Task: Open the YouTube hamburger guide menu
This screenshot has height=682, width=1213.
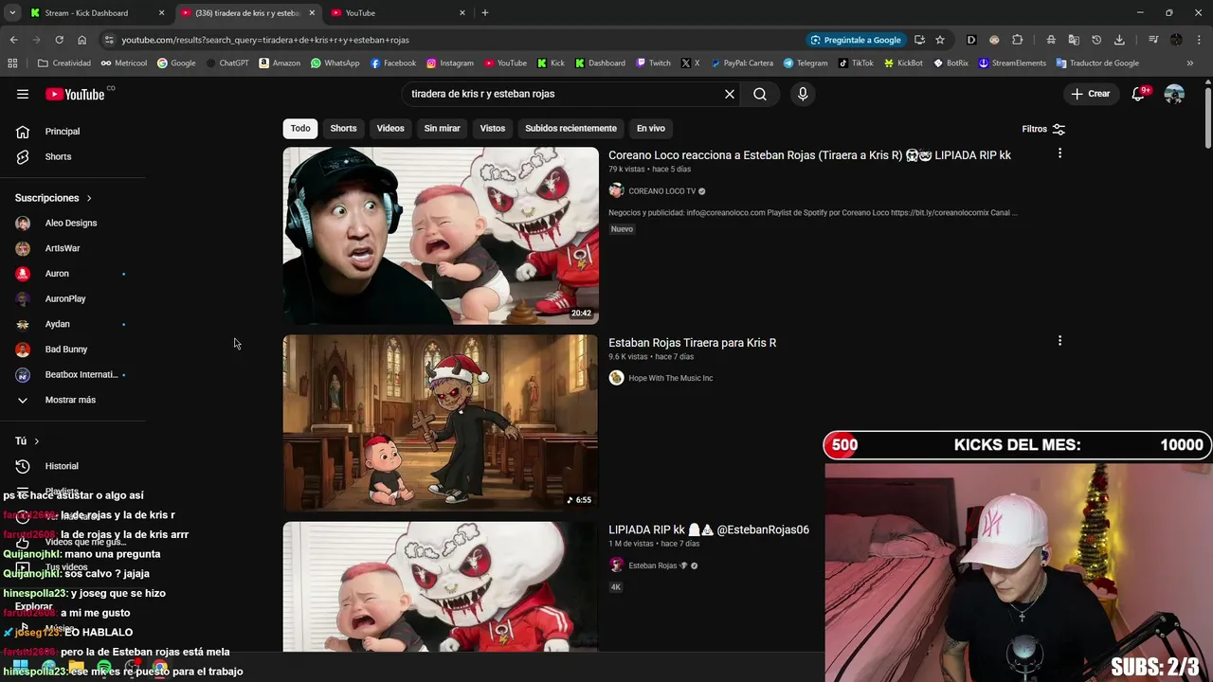Action: 23,94
